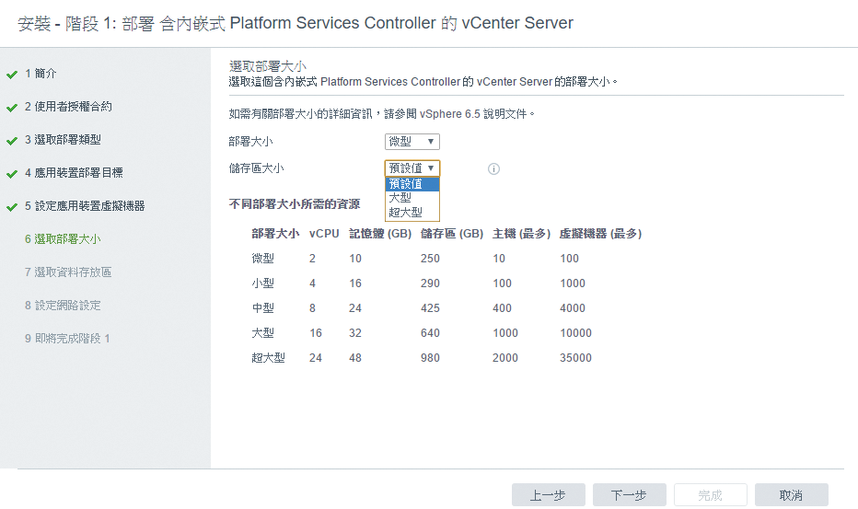This screenshot has width=858, height=509.
Task: Go back with the 上一步 button
Action: (549, 495)
